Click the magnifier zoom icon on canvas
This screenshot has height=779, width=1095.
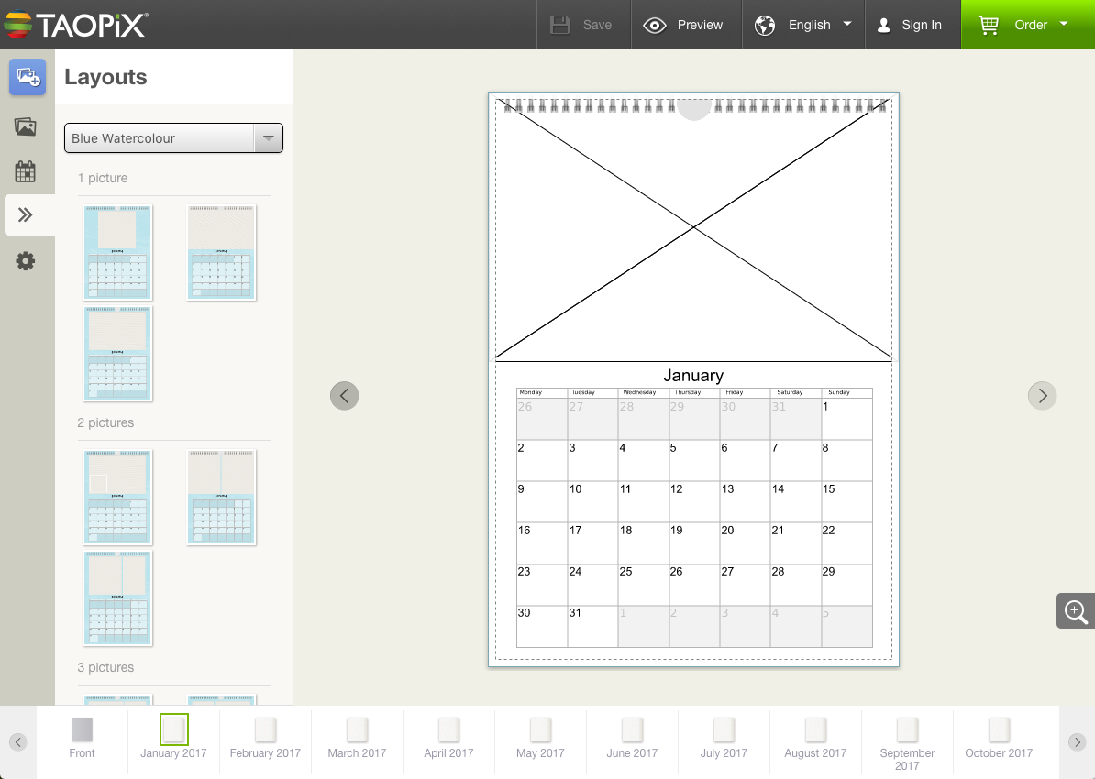(1074, 611)
